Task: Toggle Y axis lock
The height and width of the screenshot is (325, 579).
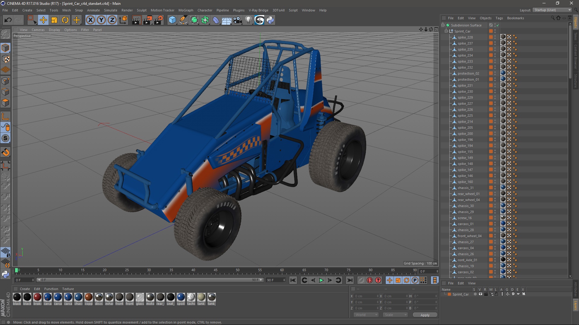Action: tap(101, 20)
